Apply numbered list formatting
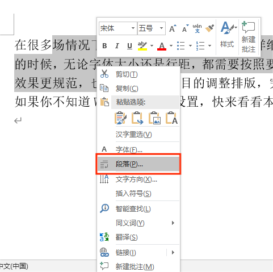 200,46
